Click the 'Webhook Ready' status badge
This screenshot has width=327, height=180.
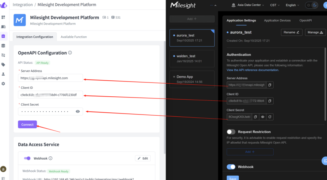pyautogui.click(x=59, y=171)
